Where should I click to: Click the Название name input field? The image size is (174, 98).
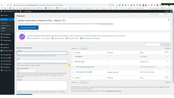pos(42,53)
